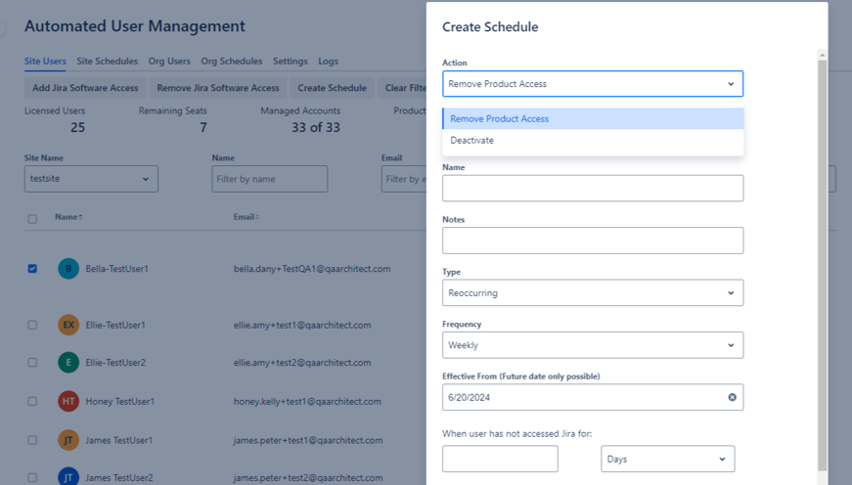Viewport: 852px width, 485px height.
Task: Click the EX avatar for Ellie-TestUser1
Action: point(68,325)
